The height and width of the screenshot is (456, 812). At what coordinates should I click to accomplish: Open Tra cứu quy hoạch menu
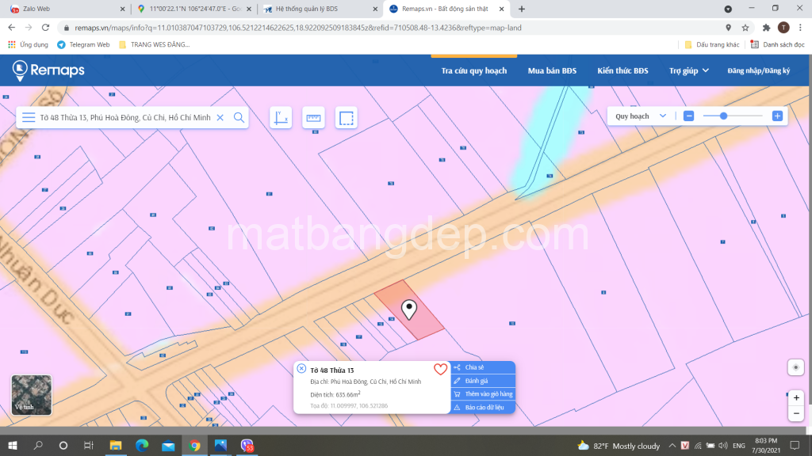474,70
